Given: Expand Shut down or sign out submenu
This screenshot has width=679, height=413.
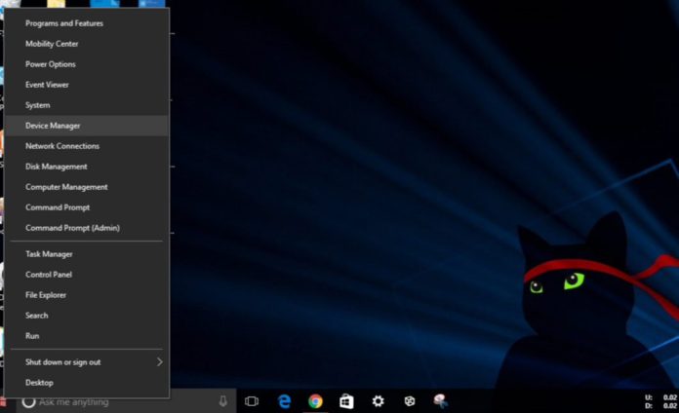Looking at the screenshot, I should coord(87,362).
